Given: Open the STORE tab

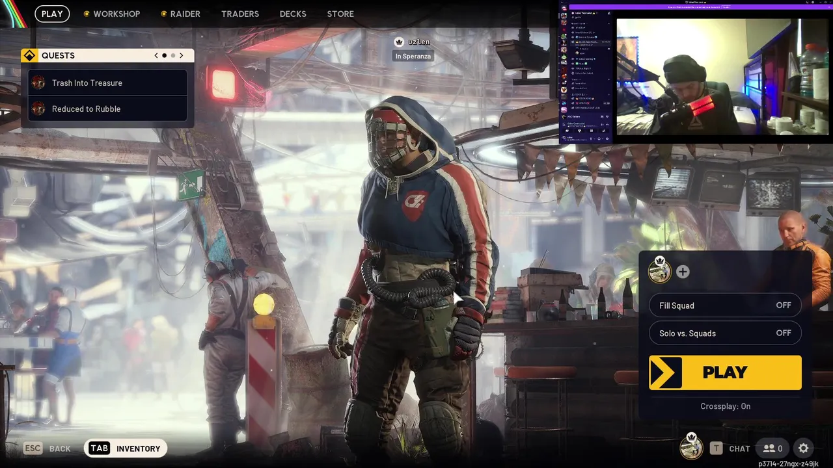Looking at the screenshot, I should tap(340, 14).
